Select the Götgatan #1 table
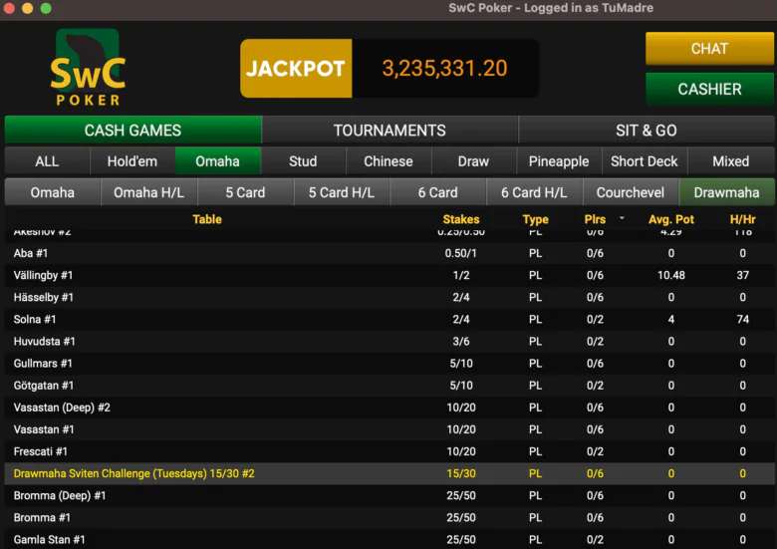This screenshot has height=549, width=777. (389, 386)
